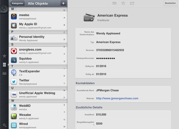This screenshot has height=129, width=179.
Task: Click the American Express credit card icon
Action: (89, 17)
